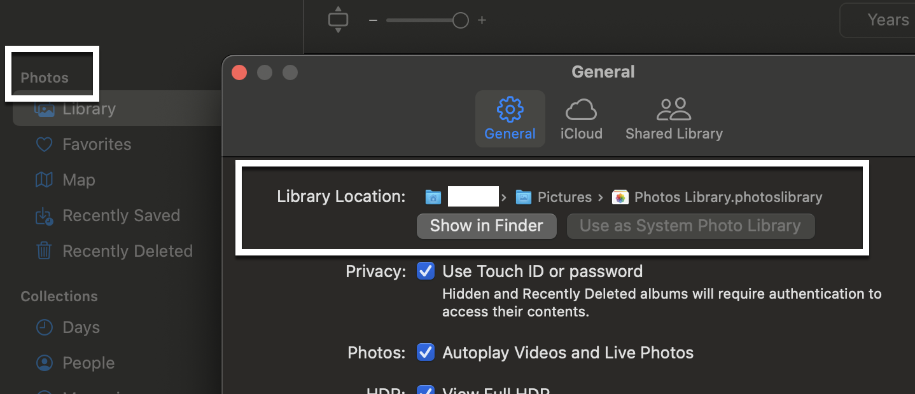Click the zoom slider knob

(x=461, y=20)
